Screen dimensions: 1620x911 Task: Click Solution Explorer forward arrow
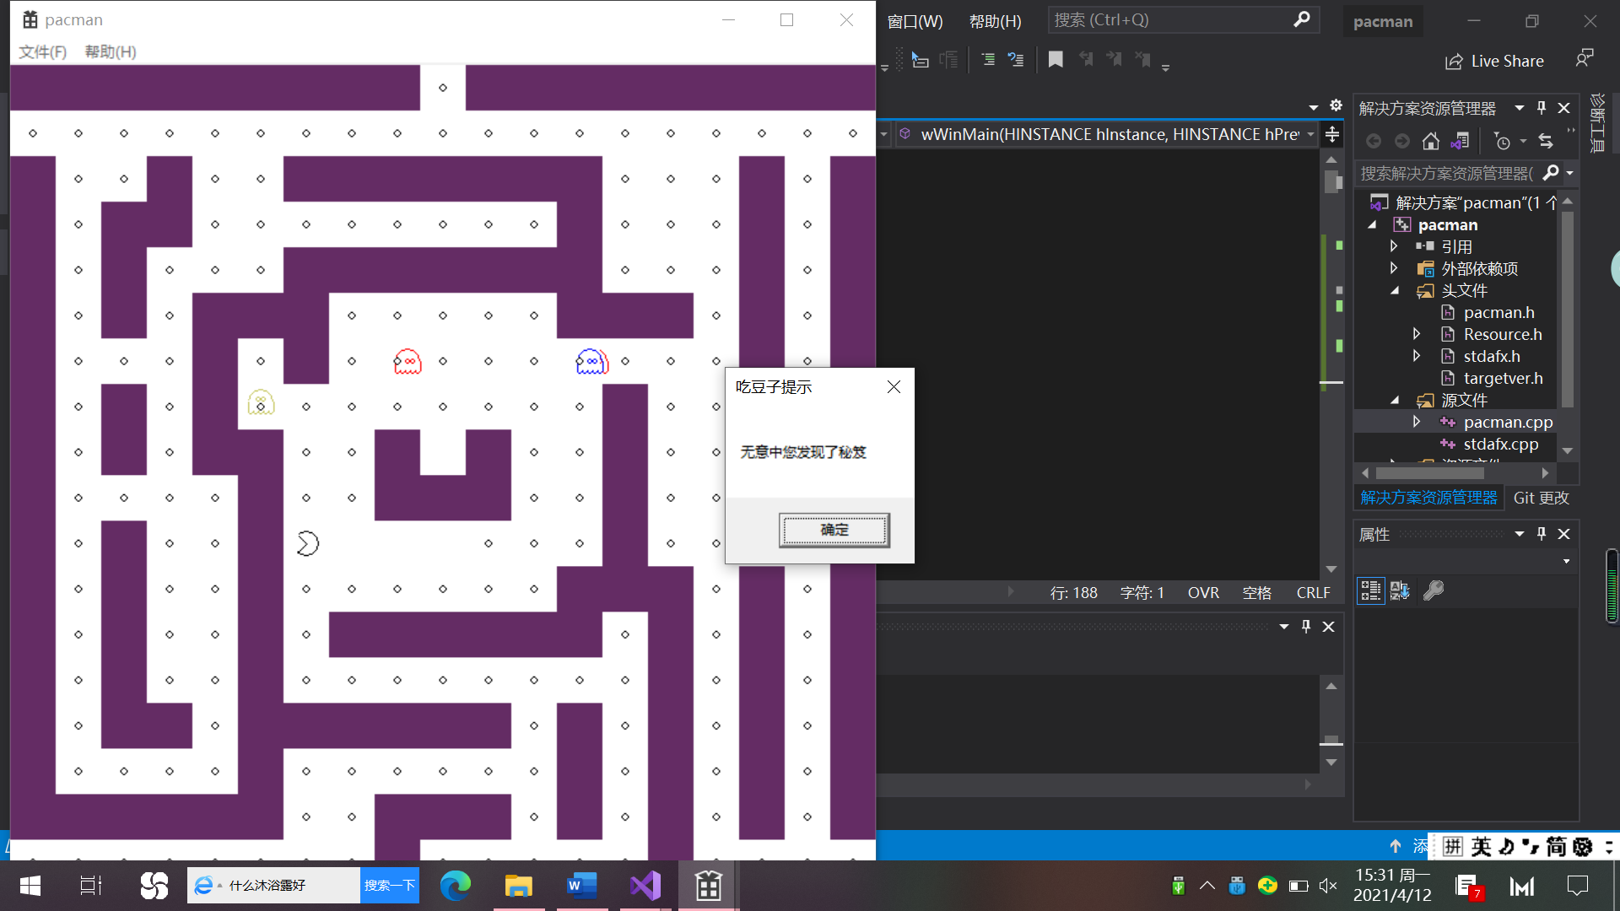pyautogui.click(x=1401, y=141)
